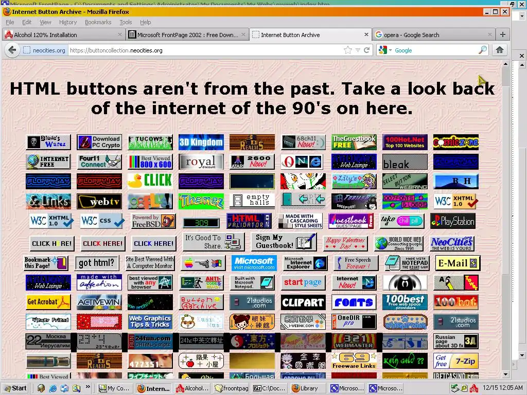The height and width of the screenshot is (395, 527).
Task: Open the Bookmarks menu
Action: pyautogui.click(x=98, y=22)
